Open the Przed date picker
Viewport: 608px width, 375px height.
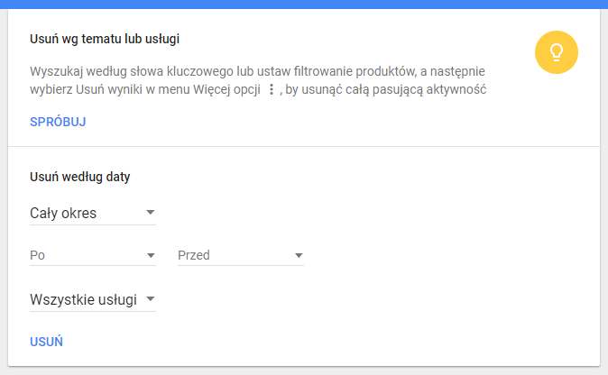click(241, 255)
